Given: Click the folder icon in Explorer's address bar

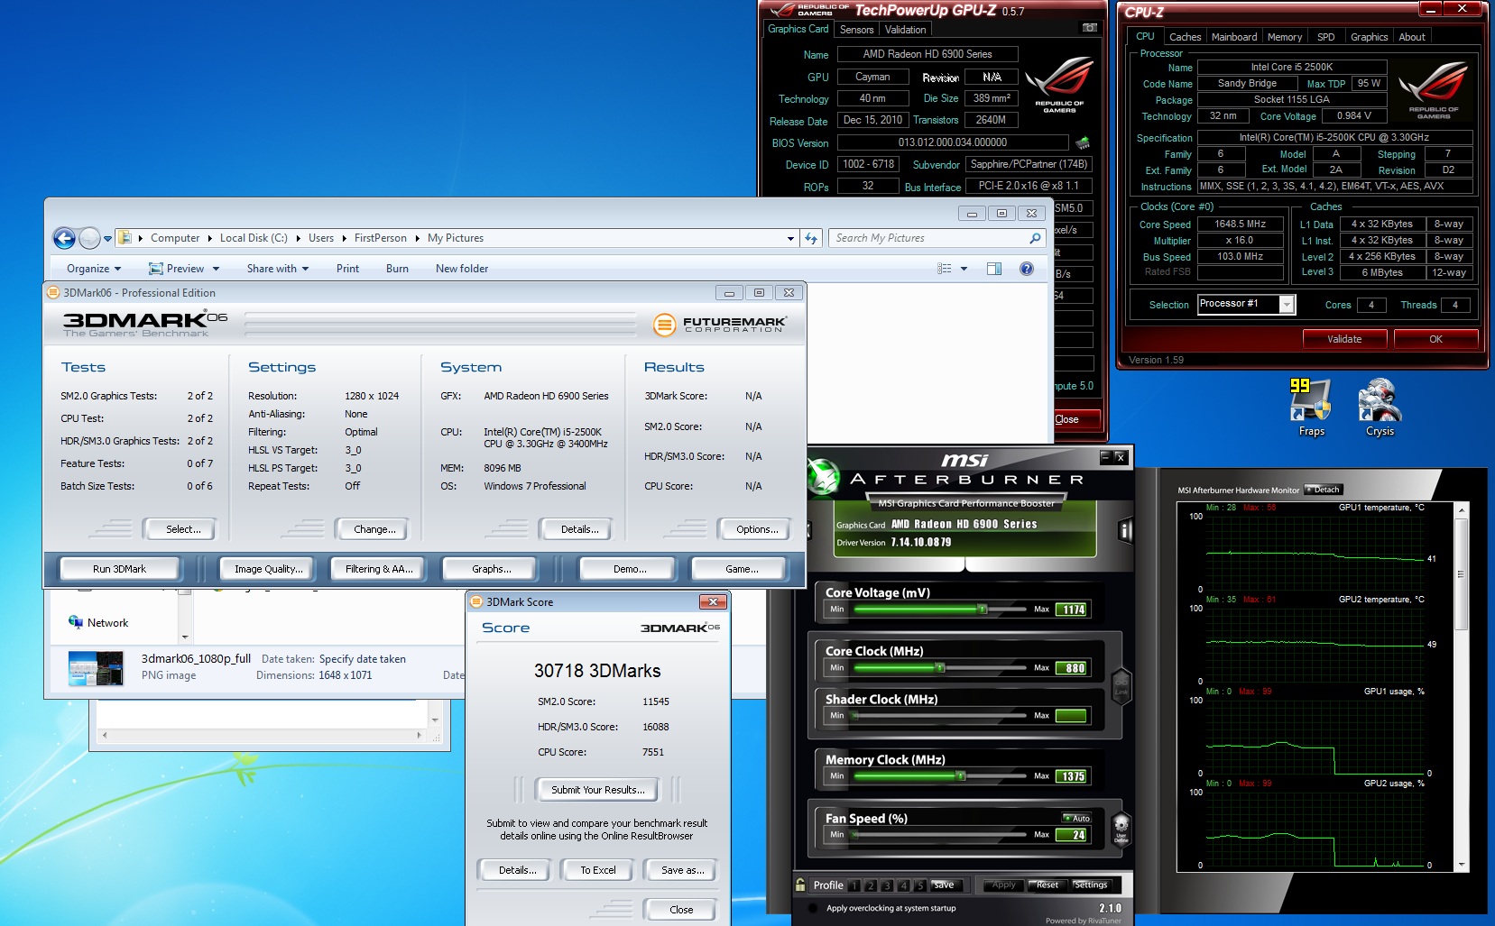Looking at the screenshot, I should (x=125, y=238).
